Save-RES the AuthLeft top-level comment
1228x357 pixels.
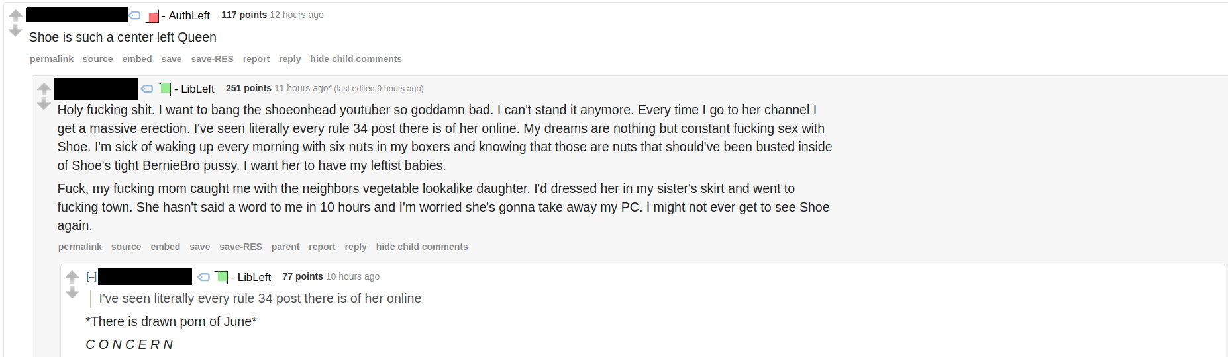pos(212,59)
